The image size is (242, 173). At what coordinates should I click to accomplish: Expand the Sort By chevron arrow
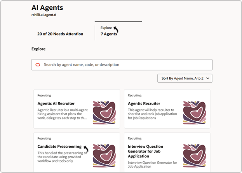208,79
